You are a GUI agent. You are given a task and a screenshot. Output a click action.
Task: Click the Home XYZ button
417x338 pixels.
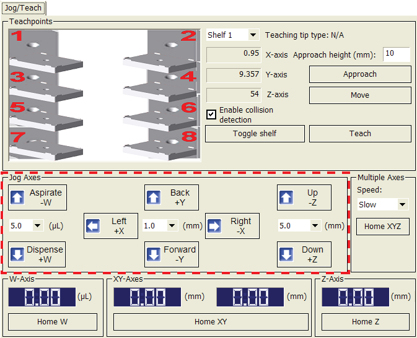click(382, 226)
